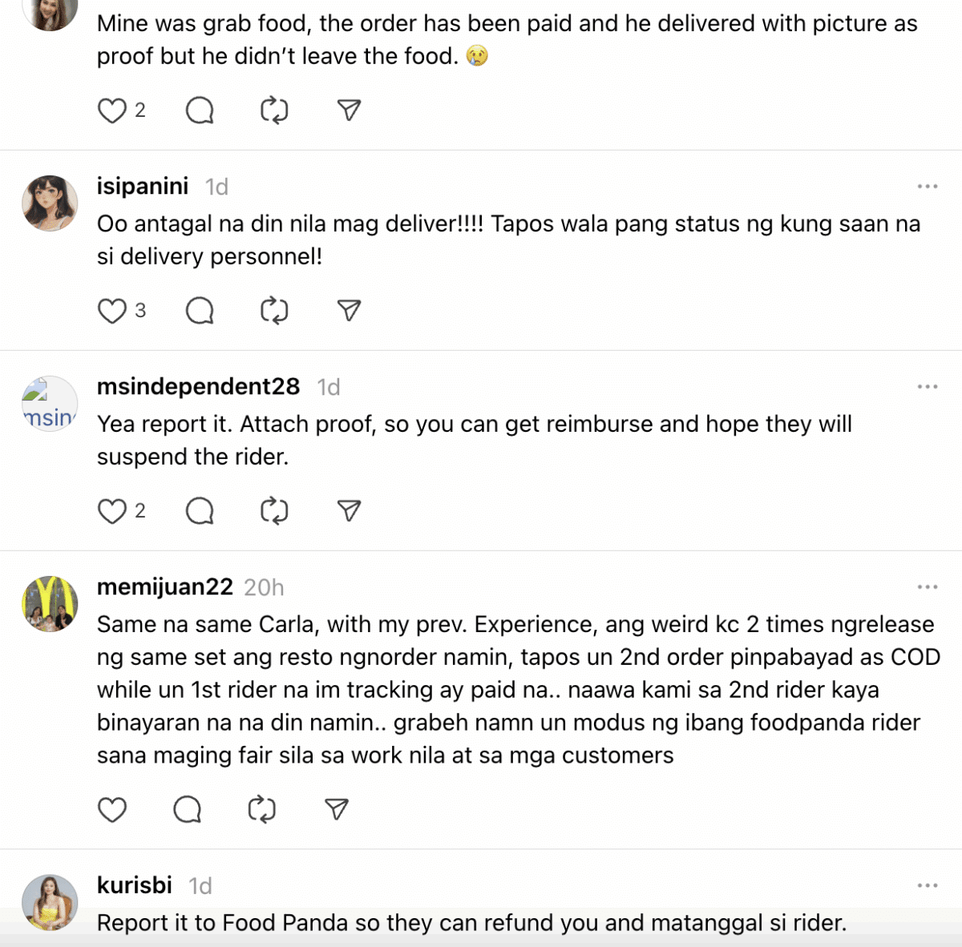Like msindependent28's comment about reporting
Viewport: 962px width, 947px height.
112,511
